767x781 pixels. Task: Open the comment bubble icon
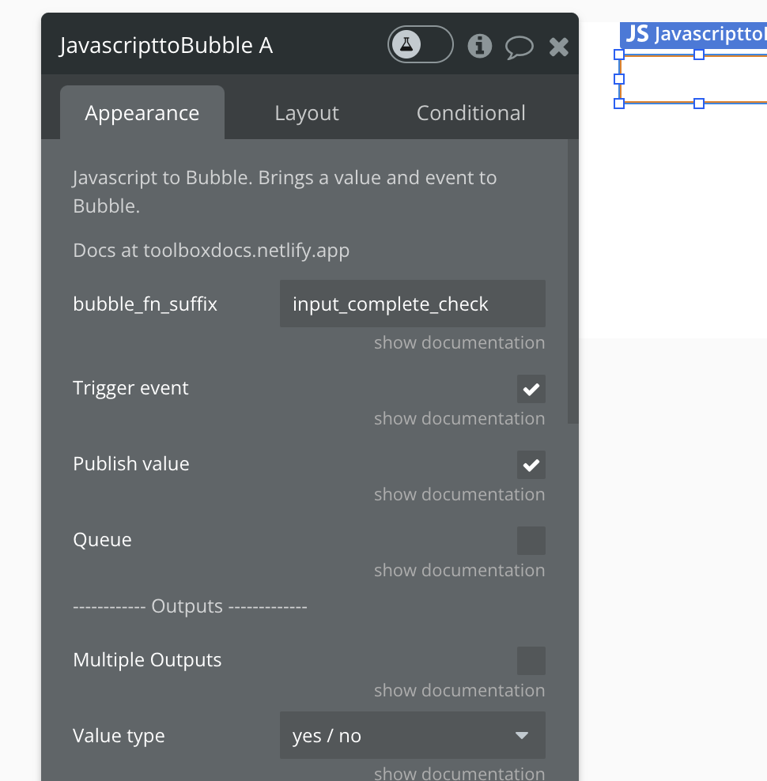[x=520, y=47]
